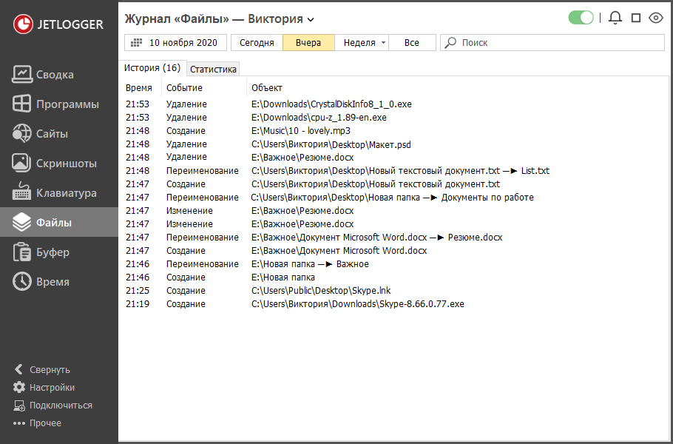Viewport: 673px width, 444px height.
Task: Open the Буфер clipboard icon
Action: [22, 252]
